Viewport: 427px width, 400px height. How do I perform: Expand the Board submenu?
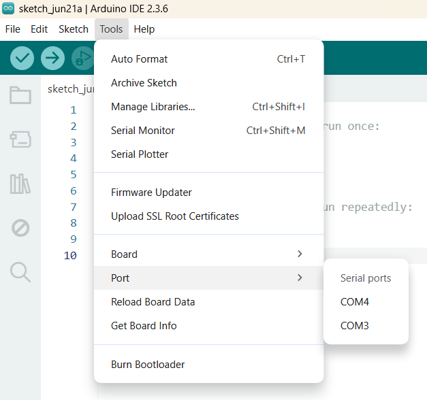pos(208,254)
